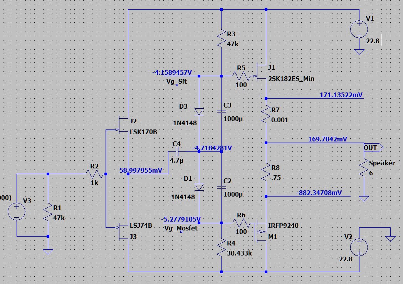
Task: Click the -4.7184281V voltage readout
Action: [212, 148]
